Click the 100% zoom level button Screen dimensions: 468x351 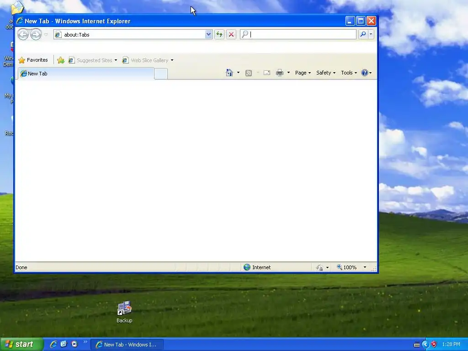tap(347, 267)
